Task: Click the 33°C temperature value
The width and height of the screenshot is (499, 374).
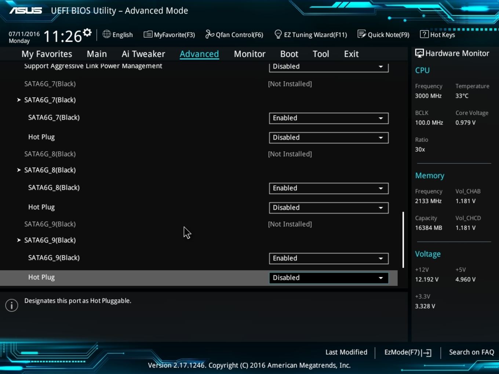Action: pyautogui.click(x=462, y=96)
